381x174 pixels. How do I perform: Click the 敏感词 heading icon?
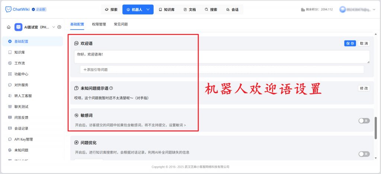(x=76, y=115)
